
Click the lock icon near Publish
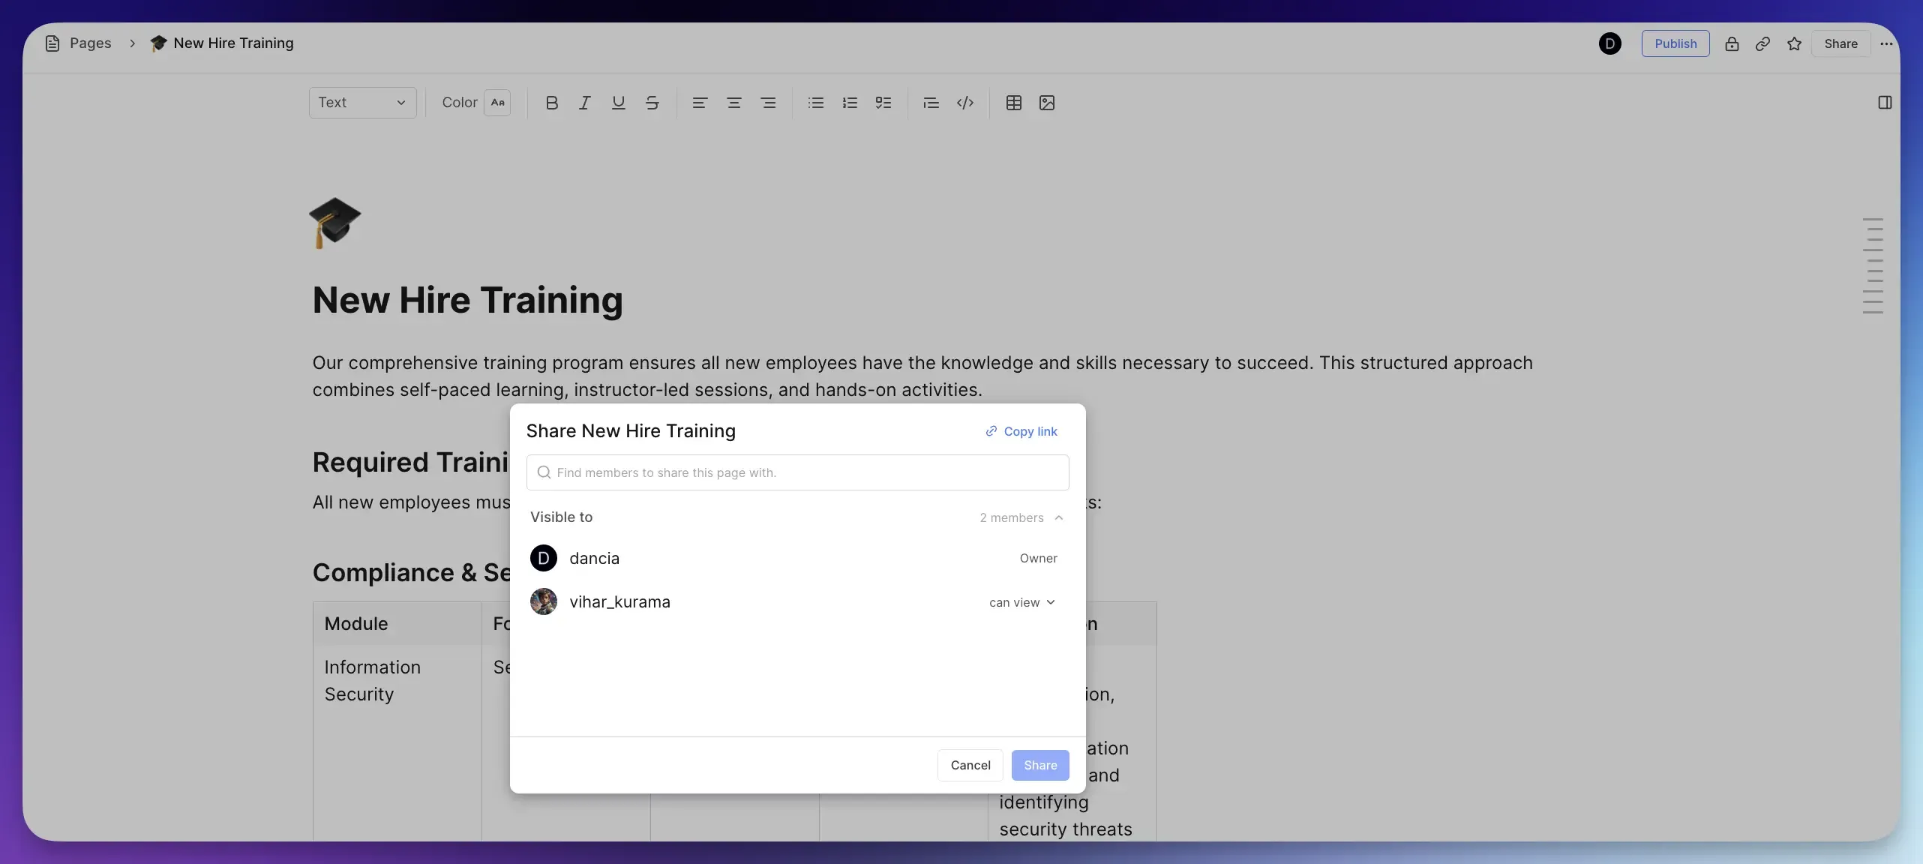1732,43
